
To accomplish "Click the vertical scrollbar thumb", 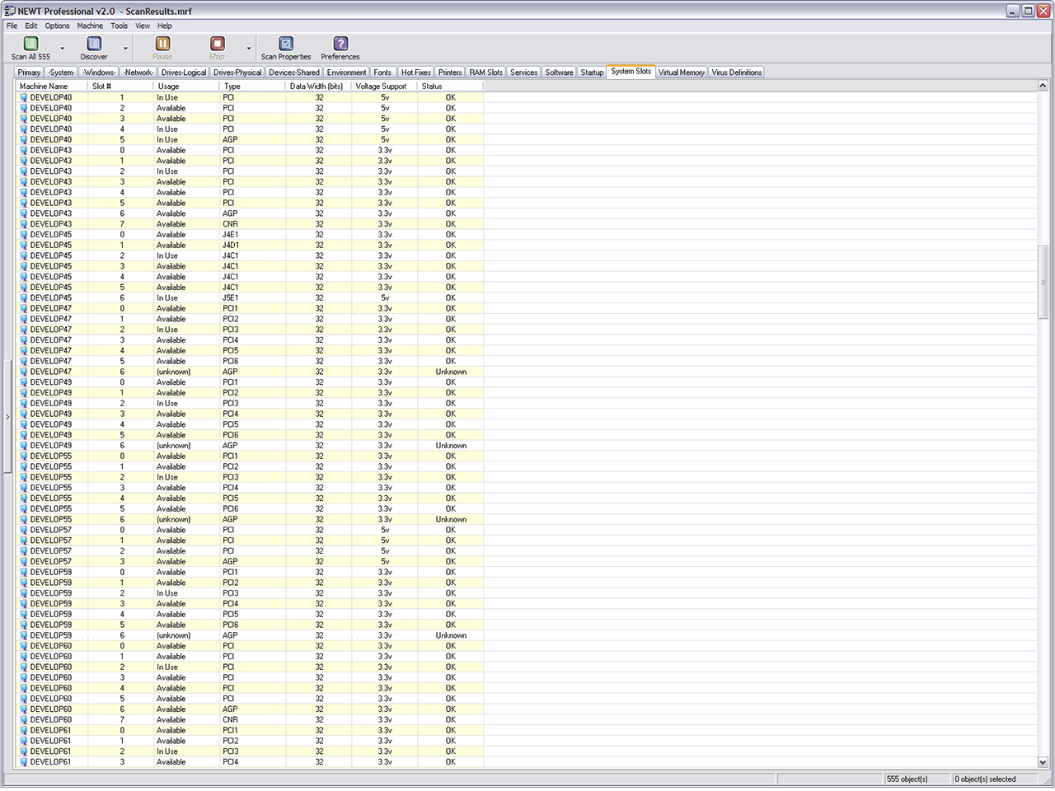I will pyautogui.click(x=1043, y=281).
